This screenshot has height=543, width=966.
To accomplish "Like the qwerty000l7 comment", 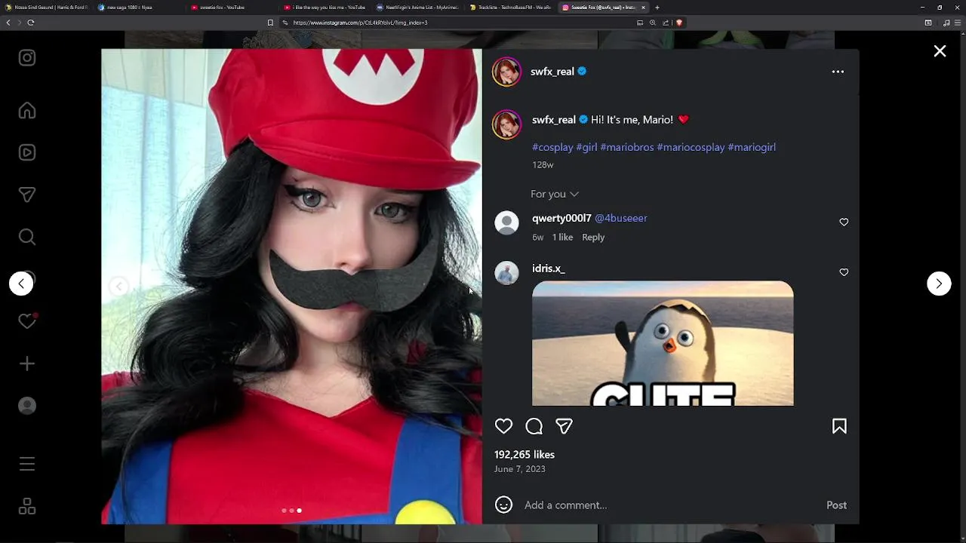I will tap(844, 222).
